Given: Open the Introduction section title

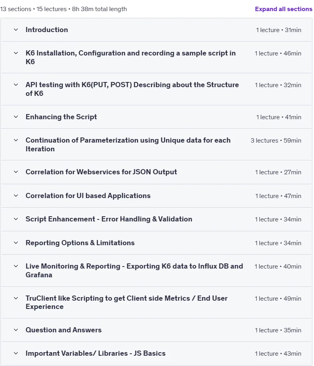Looking at the screenshot, I should (x=47, y=30).
